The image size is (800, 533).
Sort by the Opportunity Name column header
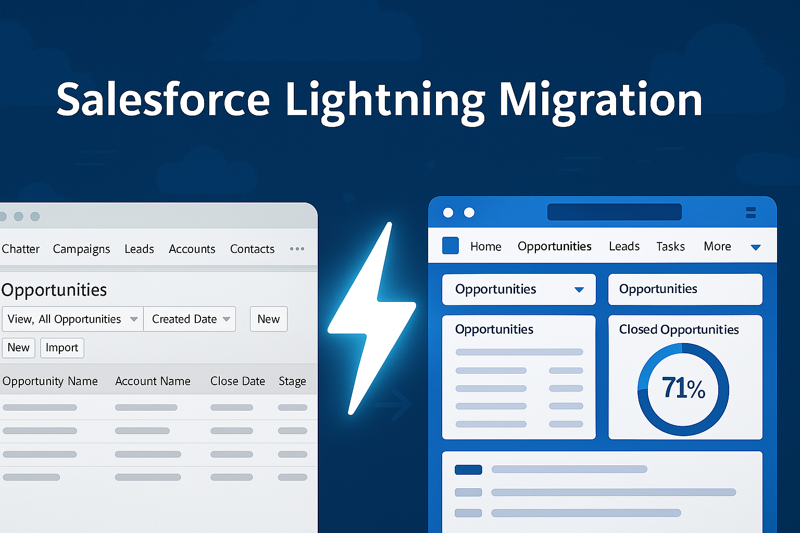pos(50,381)
